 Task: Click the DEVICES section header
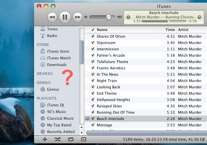(45, 74)
